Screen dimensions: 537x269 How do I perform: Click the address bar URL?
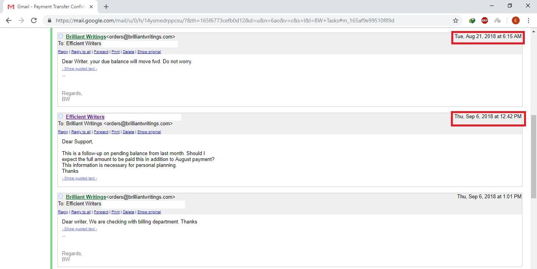click(225, 20)
